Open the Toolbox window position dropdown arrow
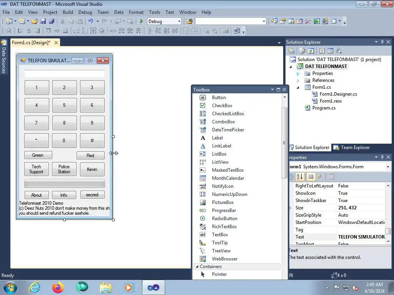This screenshot has height=295, width=394. point(272,89)
